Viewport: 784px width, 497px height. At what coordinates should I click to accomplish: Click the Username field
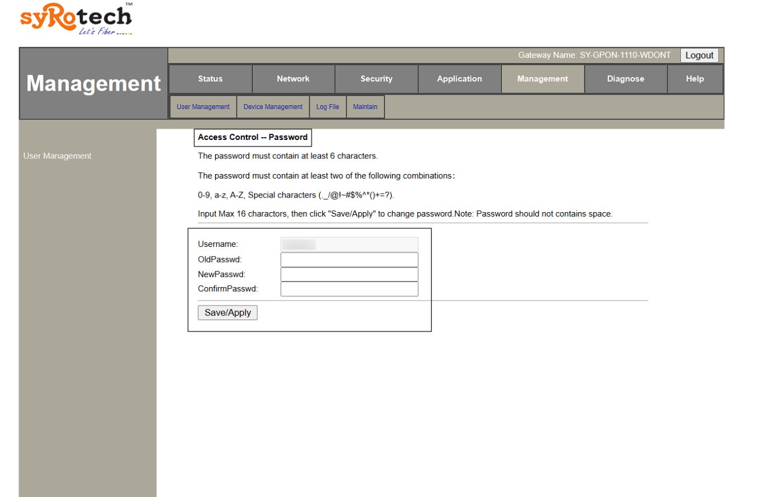[x=349, y=244]
